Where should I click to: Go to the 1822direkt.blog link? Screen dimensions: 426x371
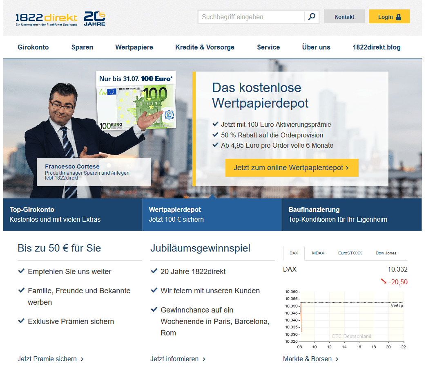point(377,47)
